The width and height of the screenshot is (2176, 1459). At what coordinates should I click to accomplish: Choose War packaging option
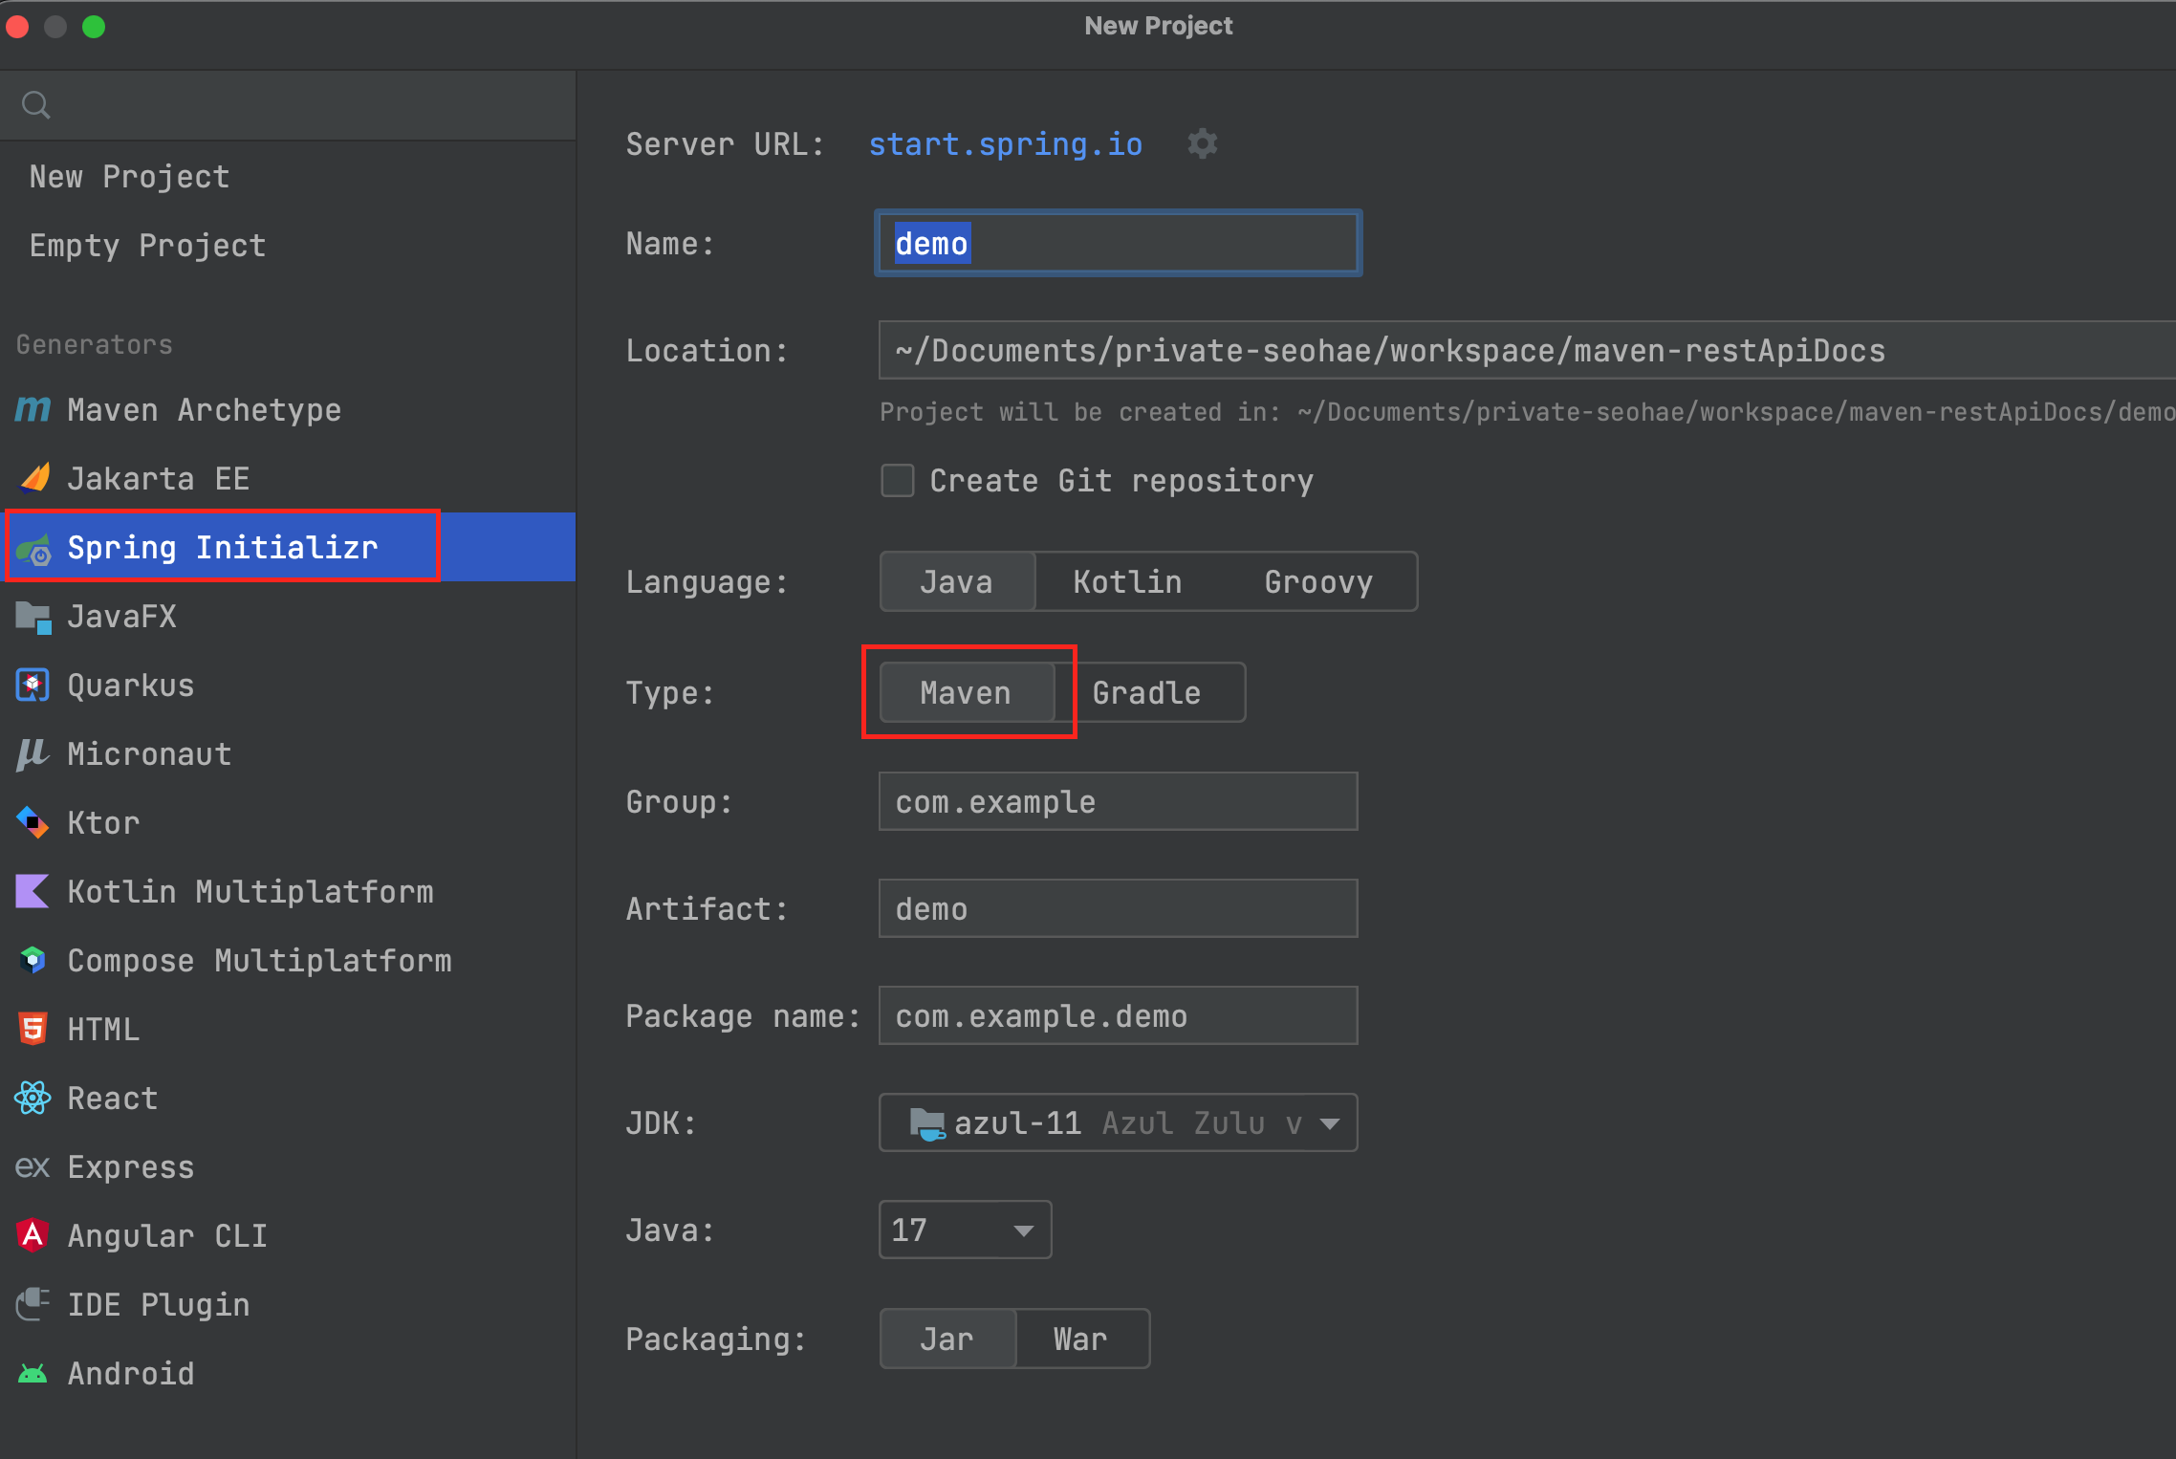[1080, 1339]
